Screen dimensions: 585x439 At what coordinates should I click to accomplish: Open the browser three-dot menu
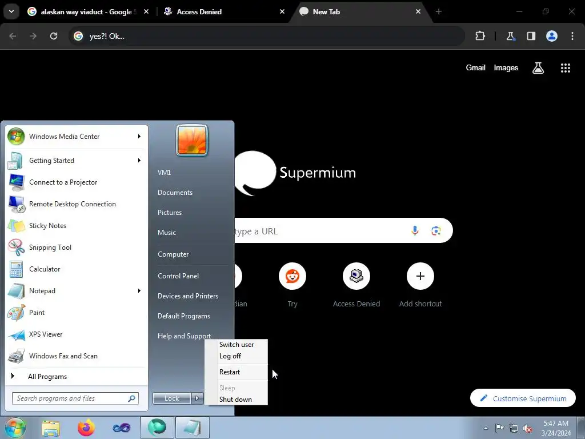point(572,36)
